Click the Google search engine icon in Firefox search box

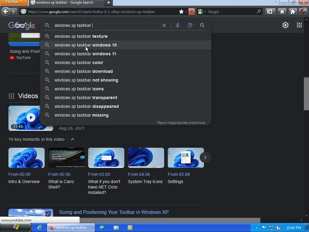coord(200,12)
